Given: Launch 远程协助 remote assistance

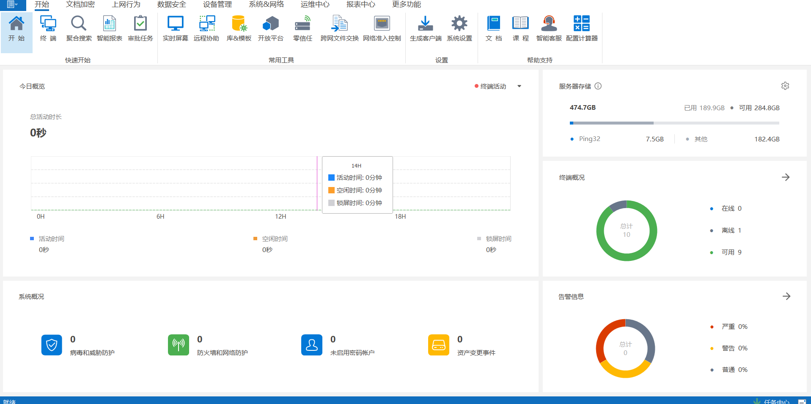Looking at the screenshot, I should point(206,28).
